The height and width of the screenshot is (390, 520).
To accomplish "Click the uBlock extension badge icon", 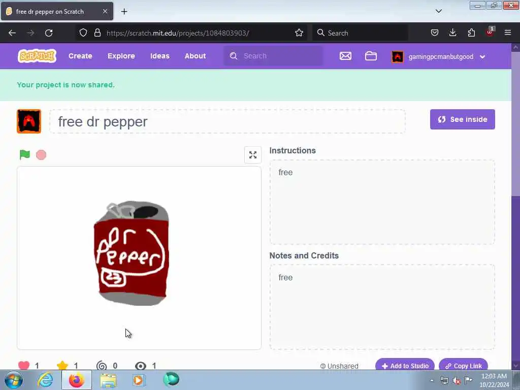I will [490, 32].
